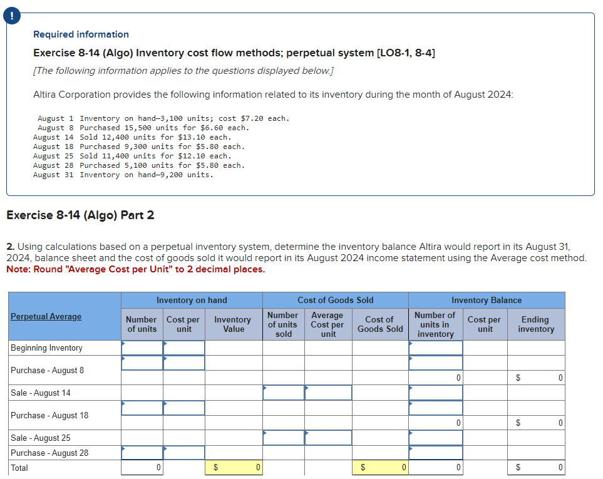Click the August 8 ending inventory subtotal cell
Viewport: 603px width, 479px height.
[x=536, y=378]
